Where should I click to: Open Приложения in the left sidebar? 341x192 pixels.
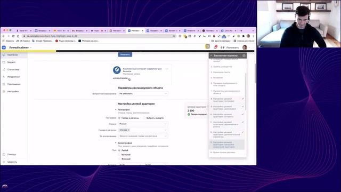click(14, 84)
